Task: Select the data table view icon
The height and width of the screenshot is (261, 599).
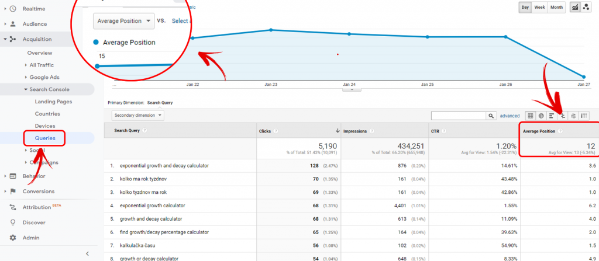Action: (531, 116)
